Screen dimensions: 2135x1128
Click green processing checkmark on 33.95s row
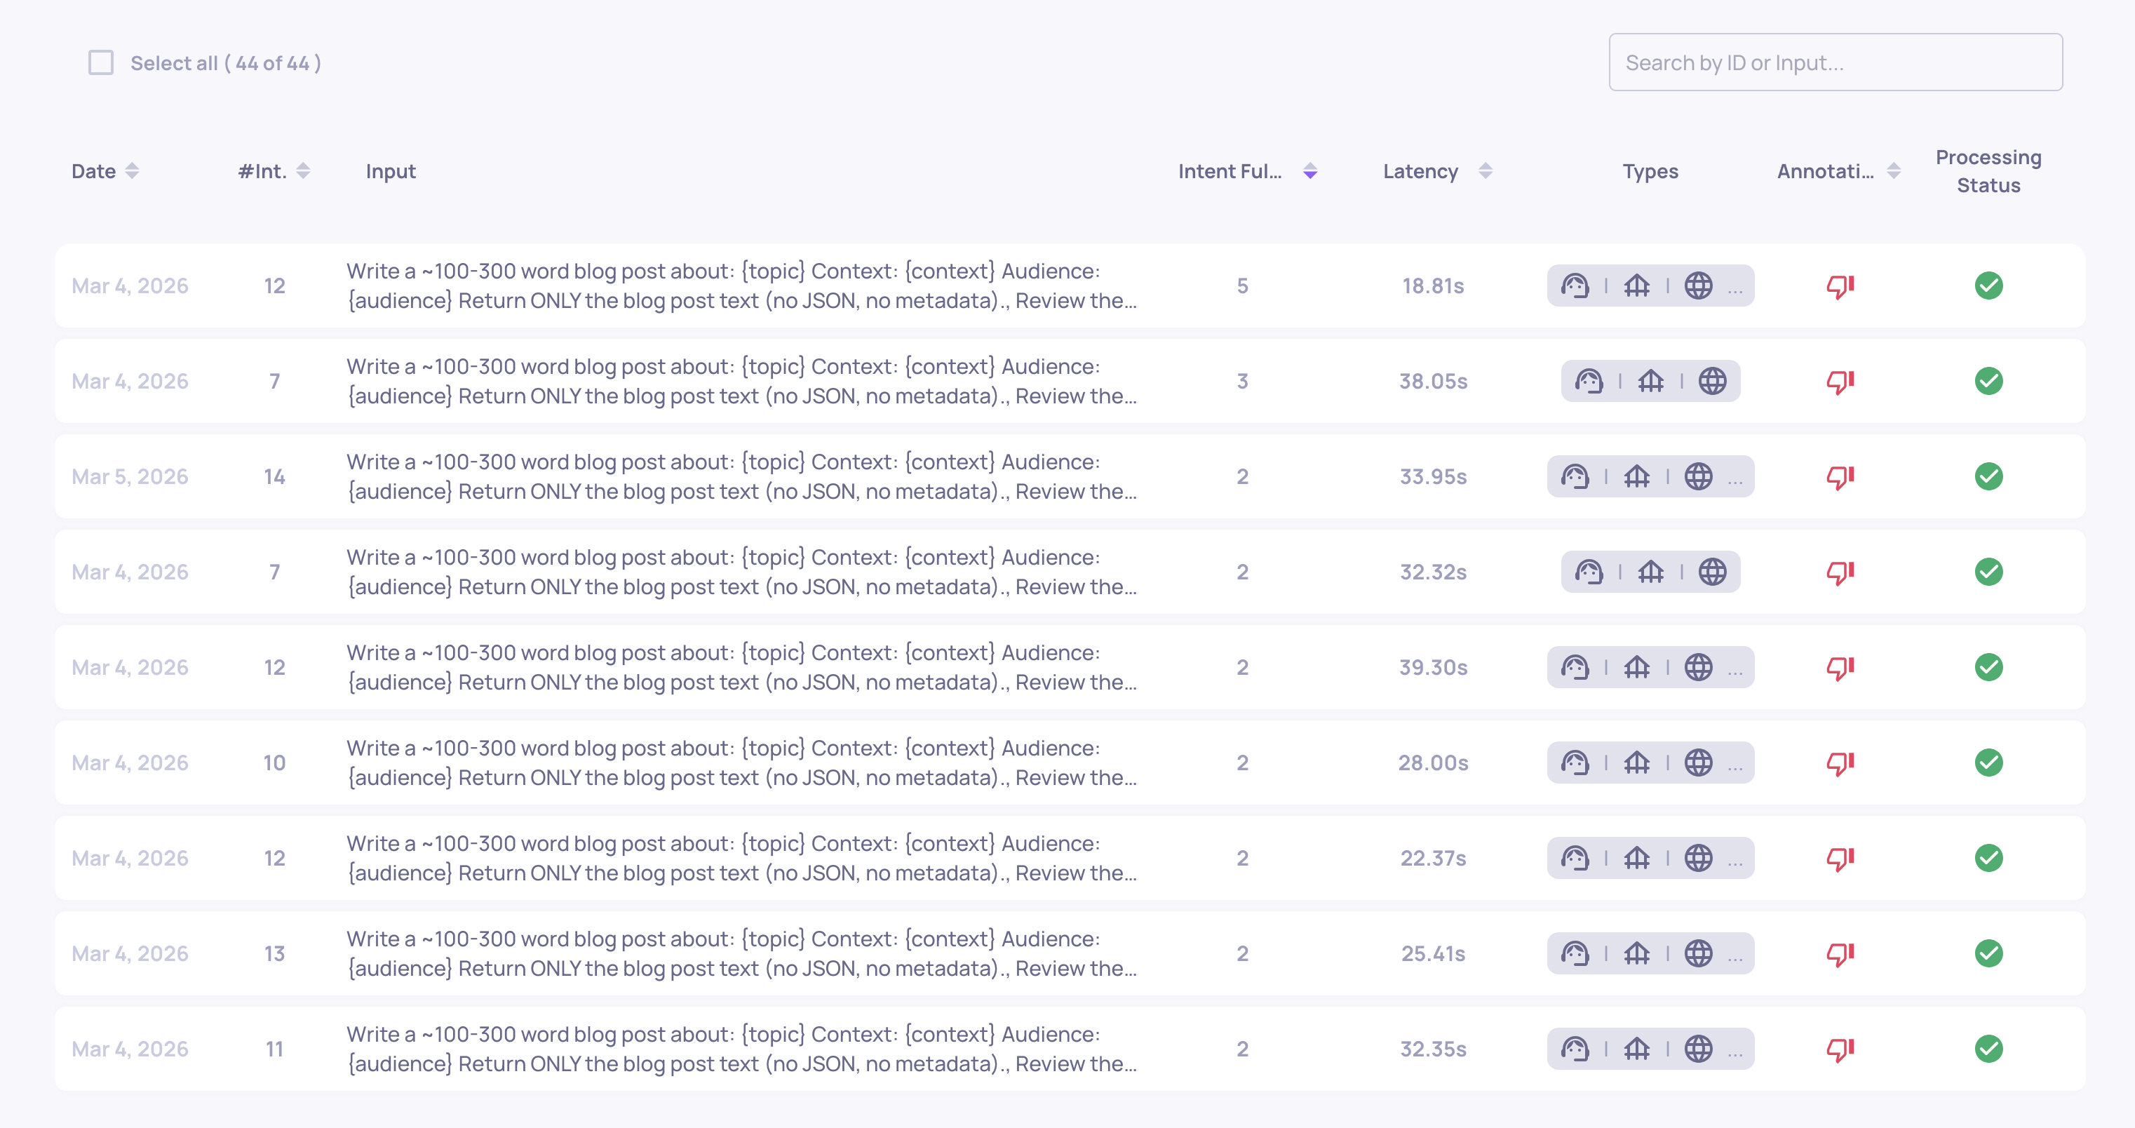point(1988,476)
